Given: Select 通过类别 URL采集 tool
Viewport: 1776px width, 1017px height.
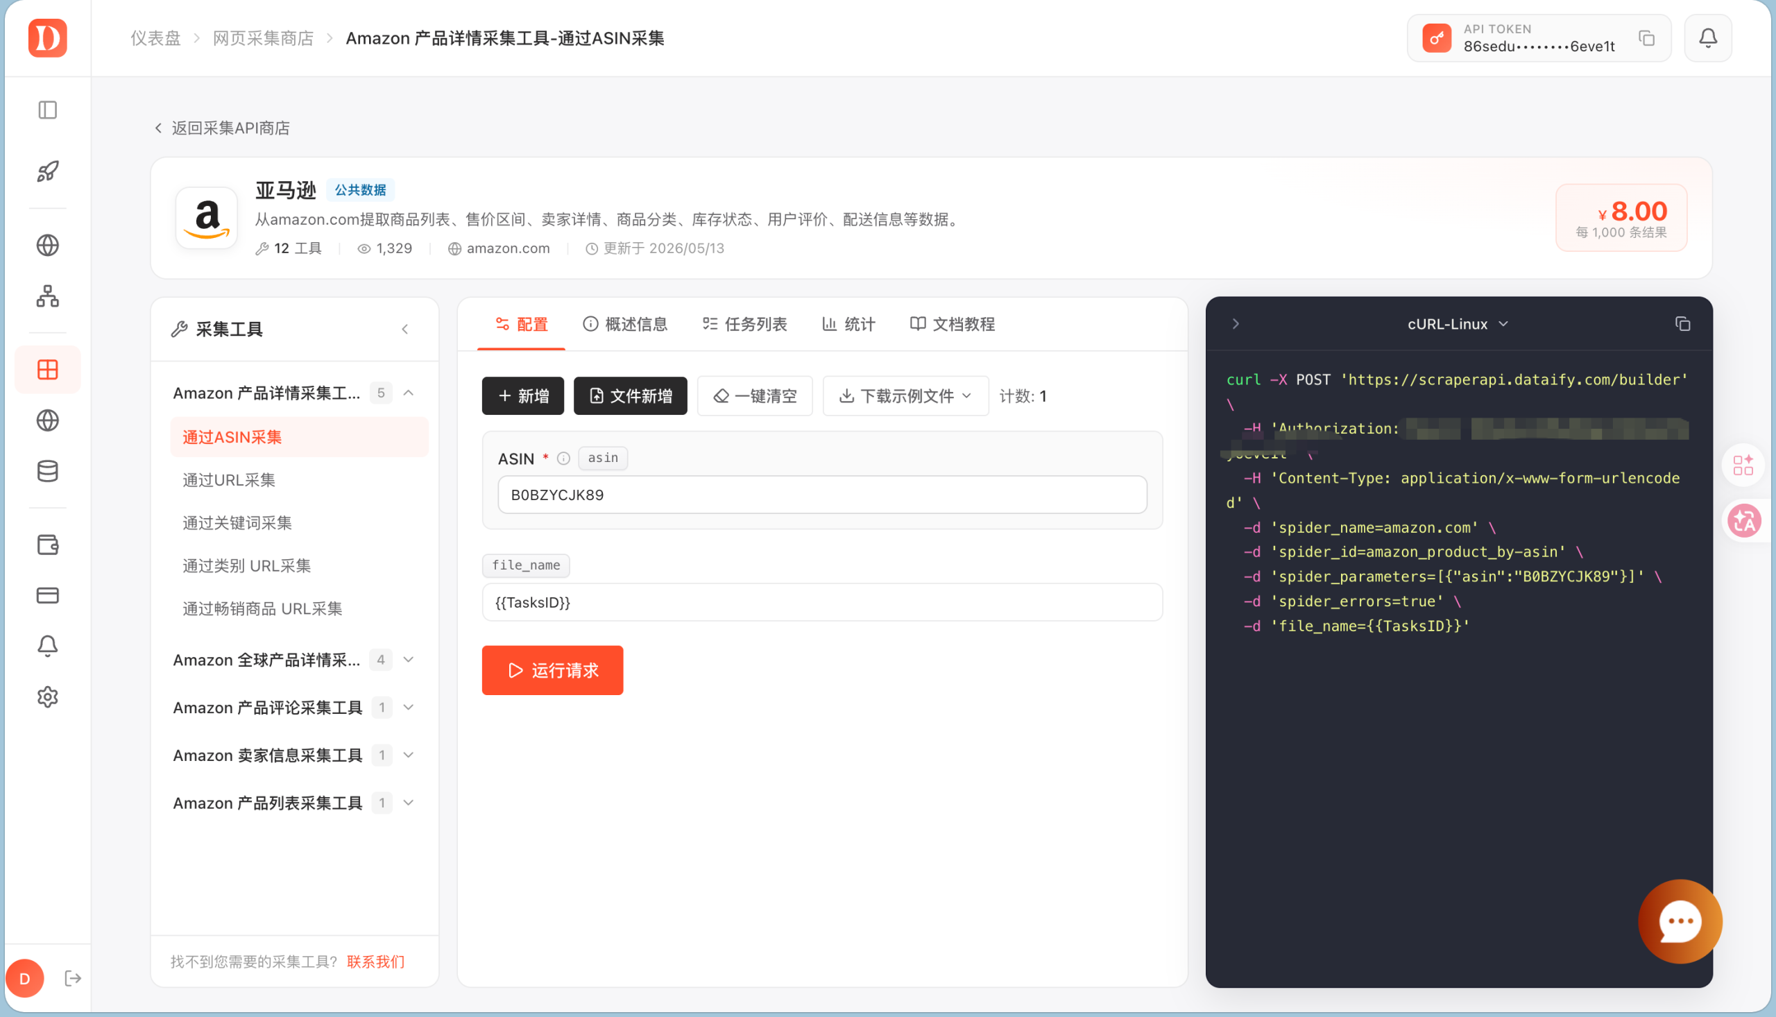Looking at the screenshot, I should click(300, 566).
